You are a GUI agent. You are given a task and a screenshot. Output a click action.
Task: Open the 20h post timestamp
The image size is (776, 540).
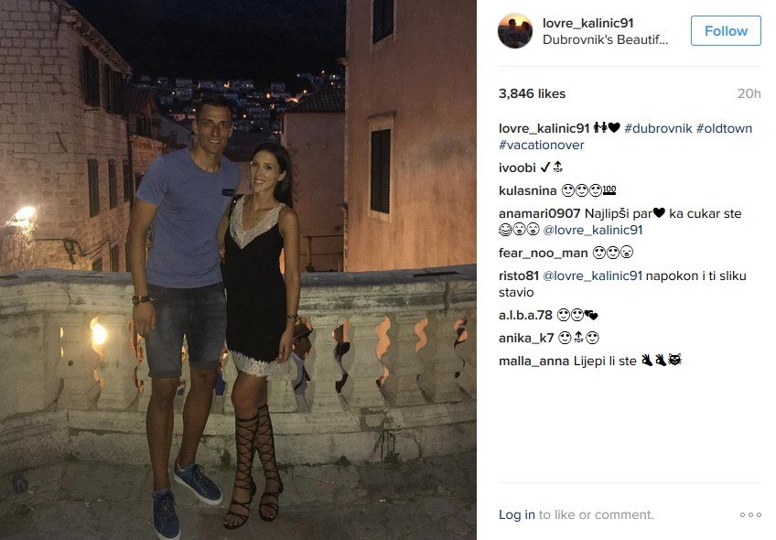pos(749,93)
